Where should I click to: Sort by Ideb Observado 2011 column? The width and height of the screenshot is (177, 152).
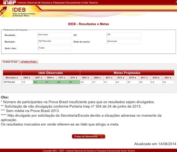pyautogui.click(x=62, y=78)
